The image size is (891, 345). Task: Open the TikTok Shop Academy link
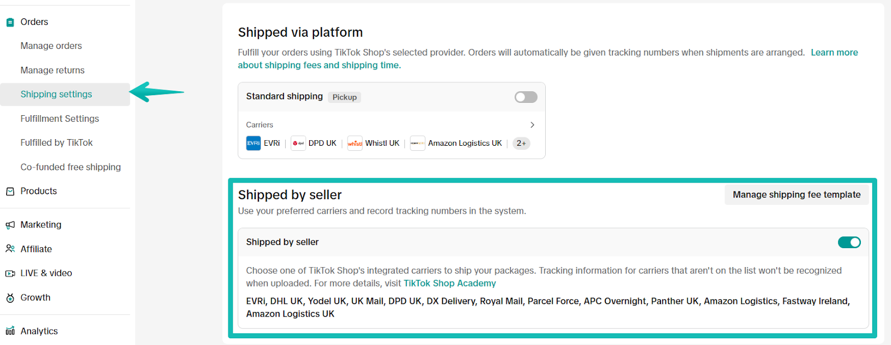(449, 283)
